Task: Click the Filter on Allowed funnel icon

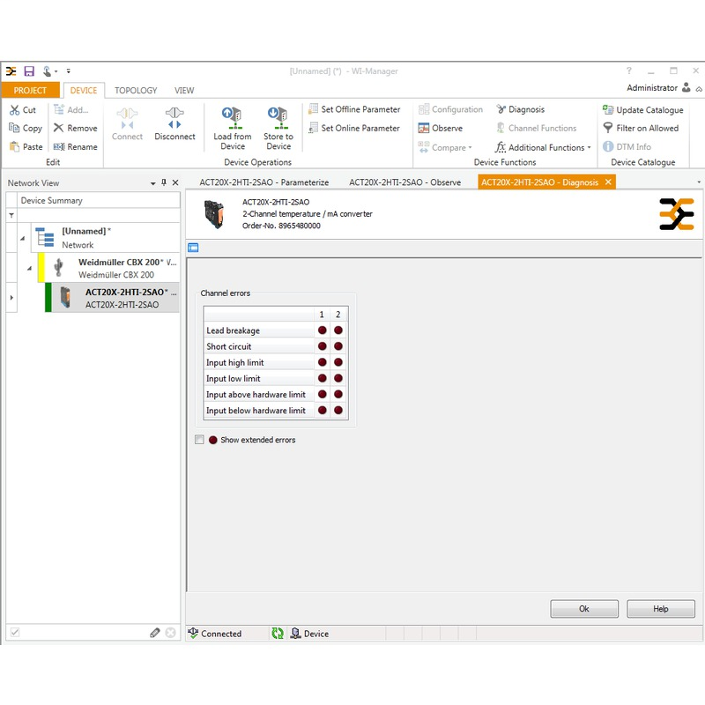Action: click(x=608, y=128)
